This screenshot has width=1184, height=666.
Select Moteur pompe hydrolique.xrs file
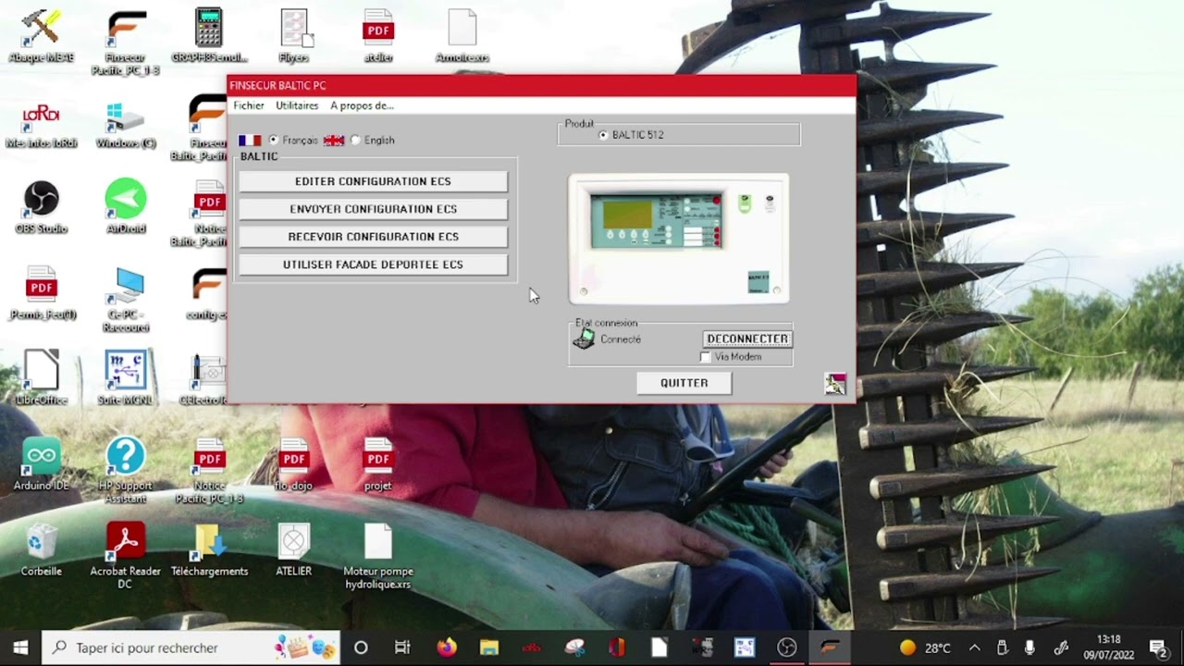click(378, 556)
